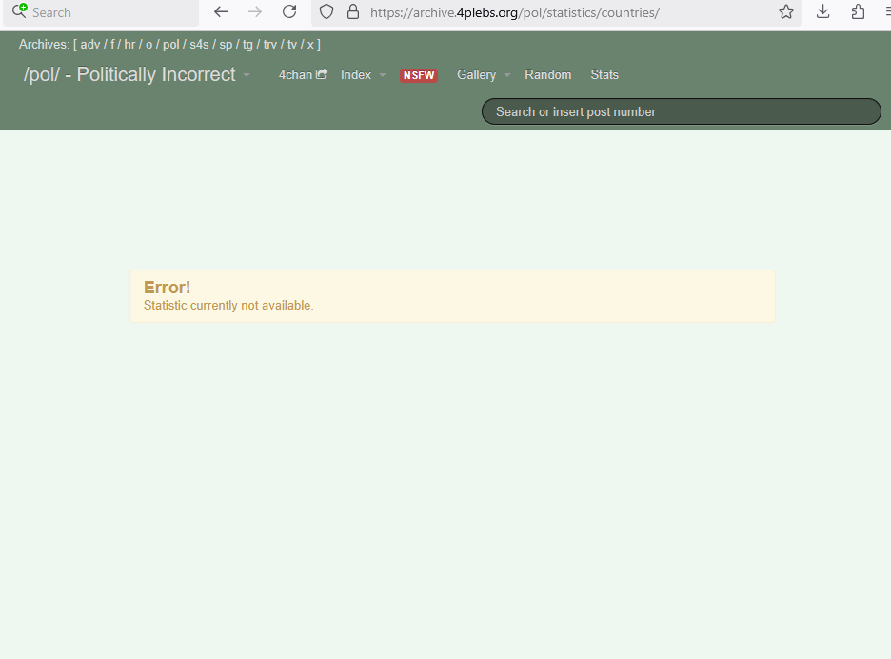This screenshot has height=659, width=891.
Task: Focus the 'Search or insert post number' field
Action: [x=682, y=111]
